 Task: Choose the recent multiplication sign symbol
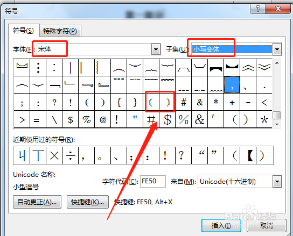tap(54, 155)
